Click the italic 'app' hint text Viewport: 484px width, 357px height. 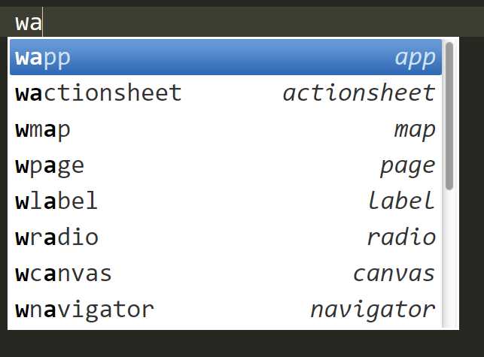[x=416, y=59]
